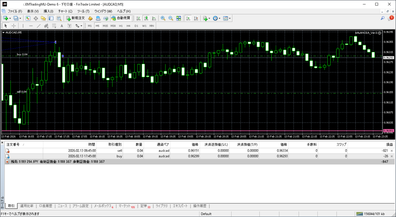Switch to the 口座履歴 tab
The width and height of the screenshot is (396, 217).
click(45, 206)
